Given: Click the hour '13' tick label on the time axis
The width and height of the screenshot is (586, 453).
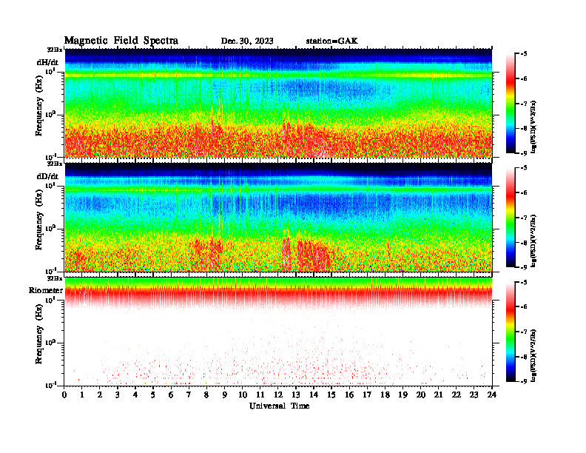Looking at the screenshot, I should coord(296,395).
